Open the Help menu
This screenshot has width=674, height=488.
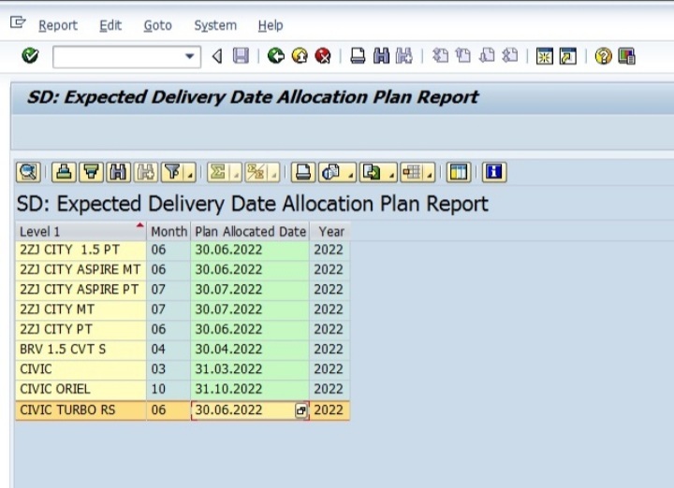tap(271, 25)
